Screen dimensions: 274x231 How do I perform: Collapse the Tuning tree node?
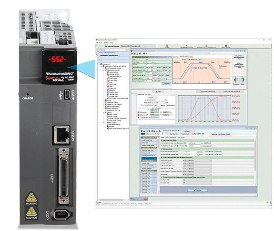[103, 112]
